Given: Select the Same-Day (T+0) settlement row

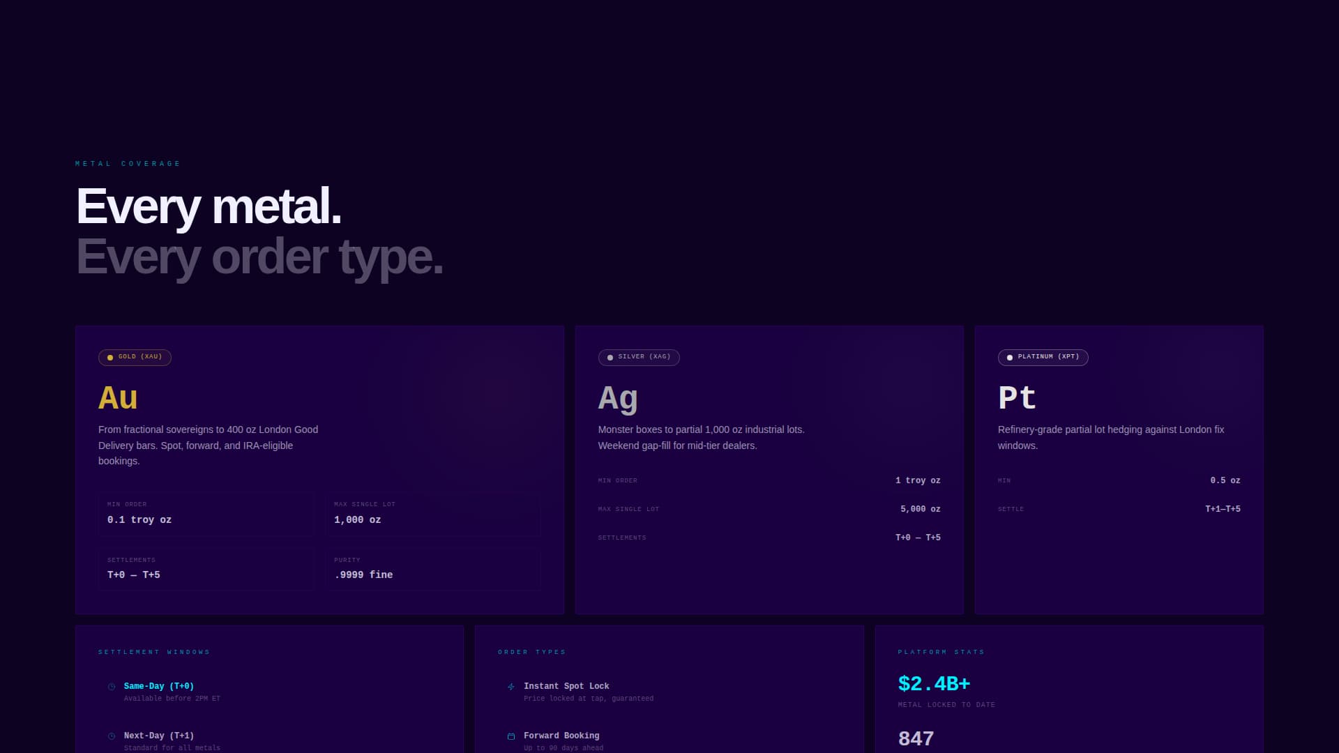Looking at the screenshot, I should tap(269, 692).
